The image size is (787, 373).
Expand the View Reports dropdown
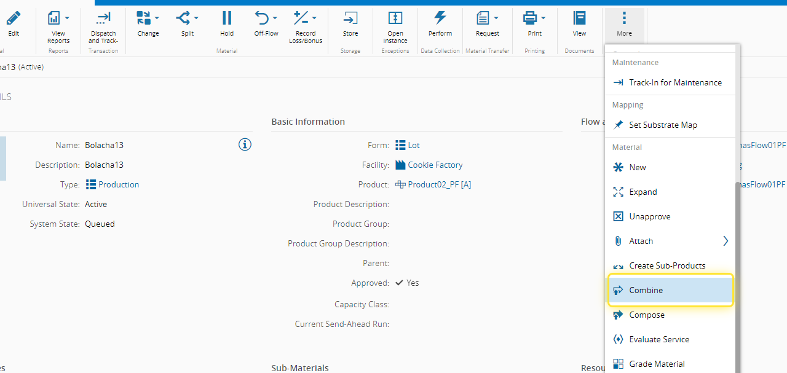67,18
